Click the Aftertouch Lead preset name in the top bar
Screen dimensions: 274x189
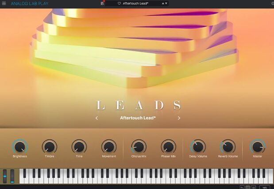[x=135, y=4]
